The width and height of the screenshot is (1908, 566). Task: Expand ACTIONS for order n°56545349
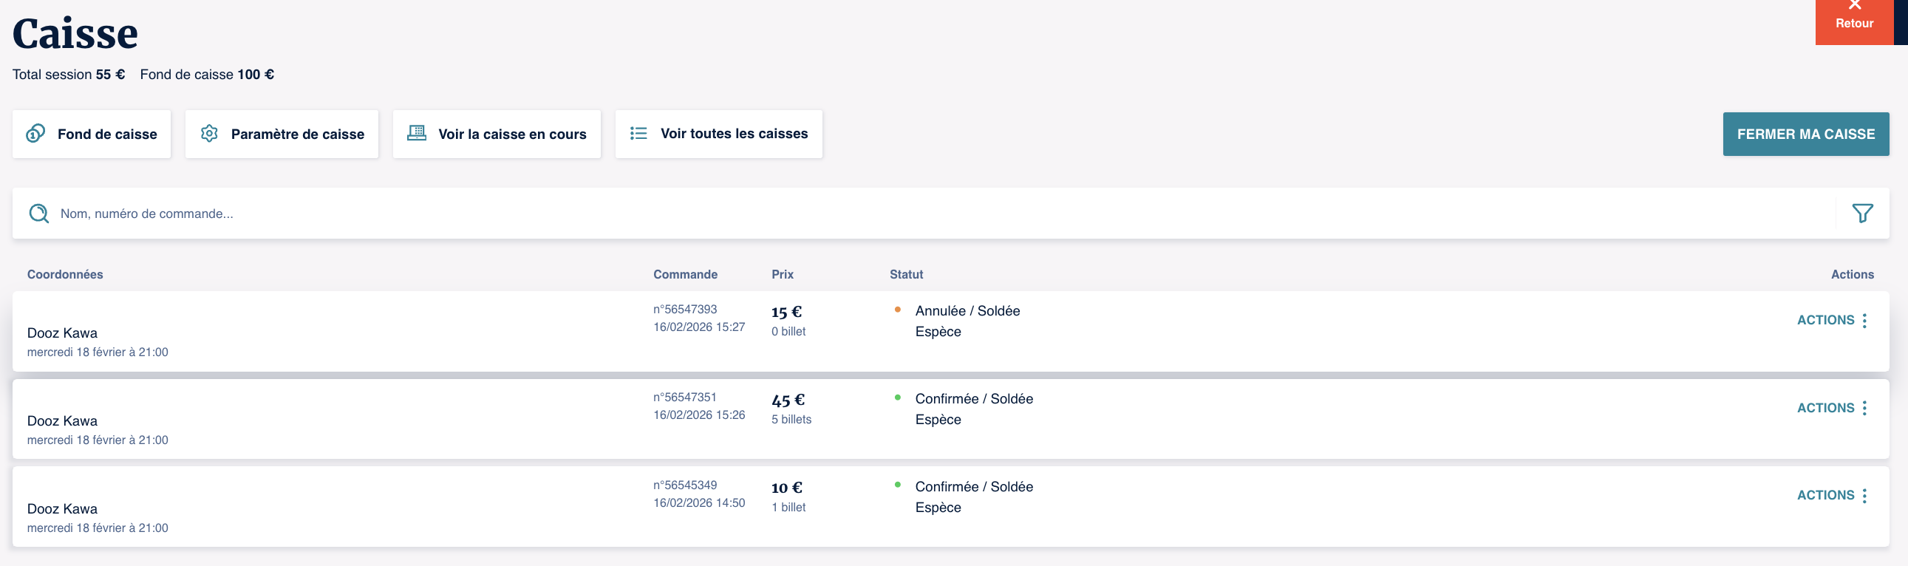coord(1826,496)
